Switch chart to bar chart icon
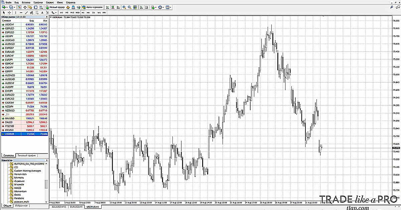The width and height of the screenshot is (401, 210). pos(108,7)
